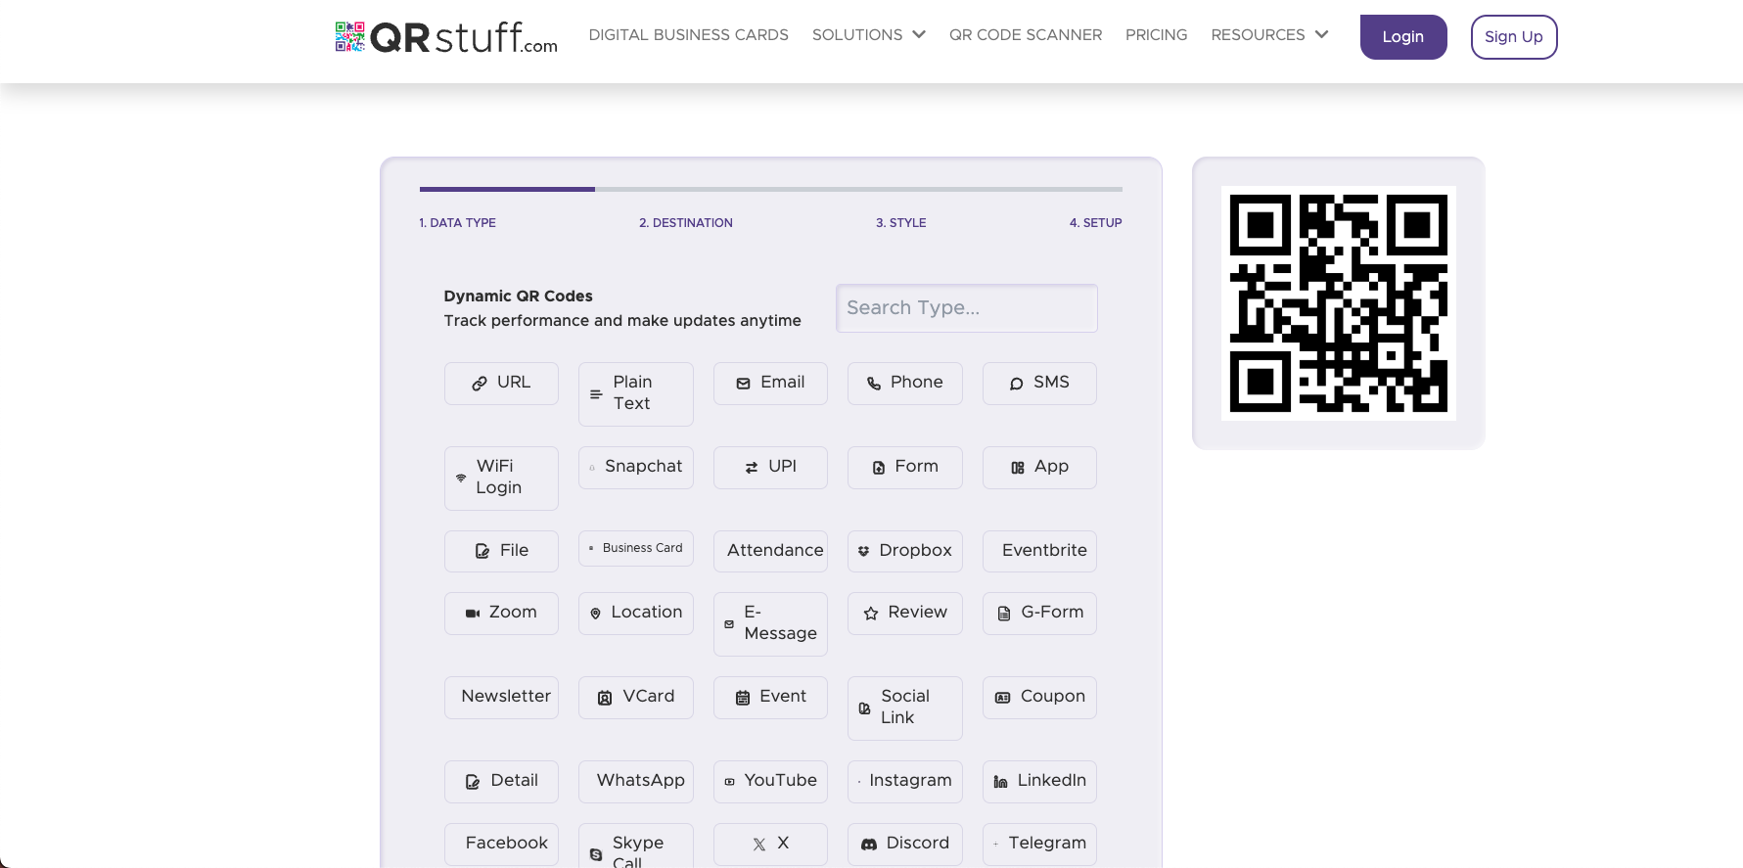This screenshot has height=868, width=1743.
Task: Select the X logo icon
Action: pos(759,845)
